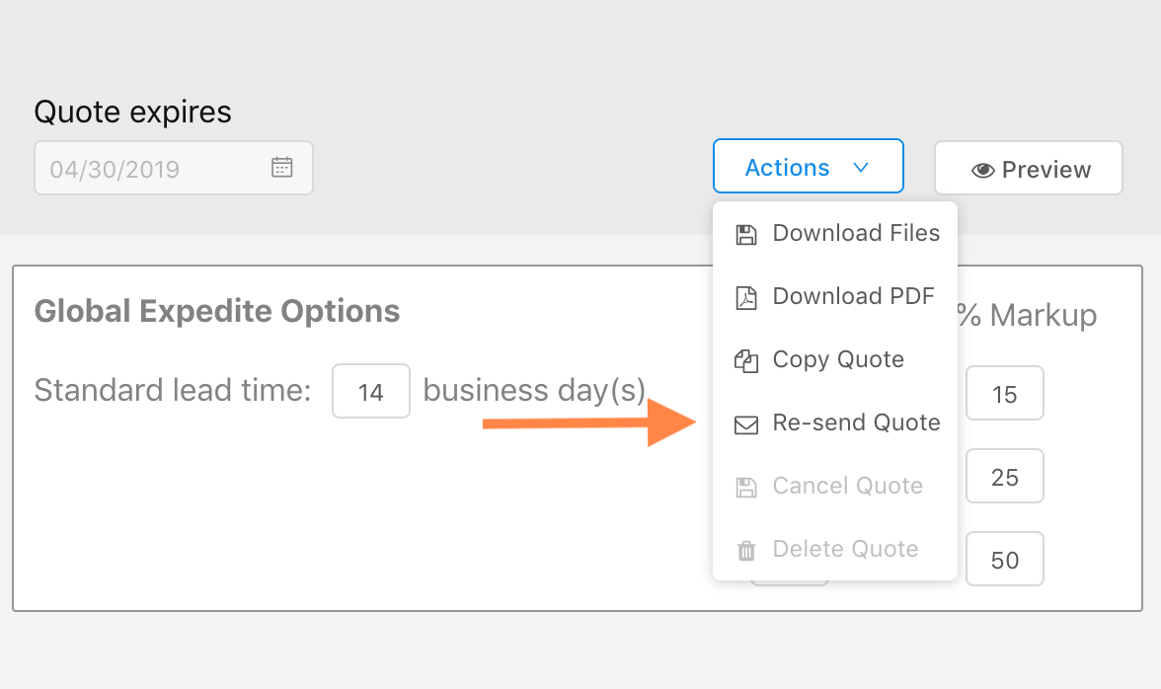Click the duplicate icon beside Copy Quote
The image size is (1161, 689).
tap(746, 360)
